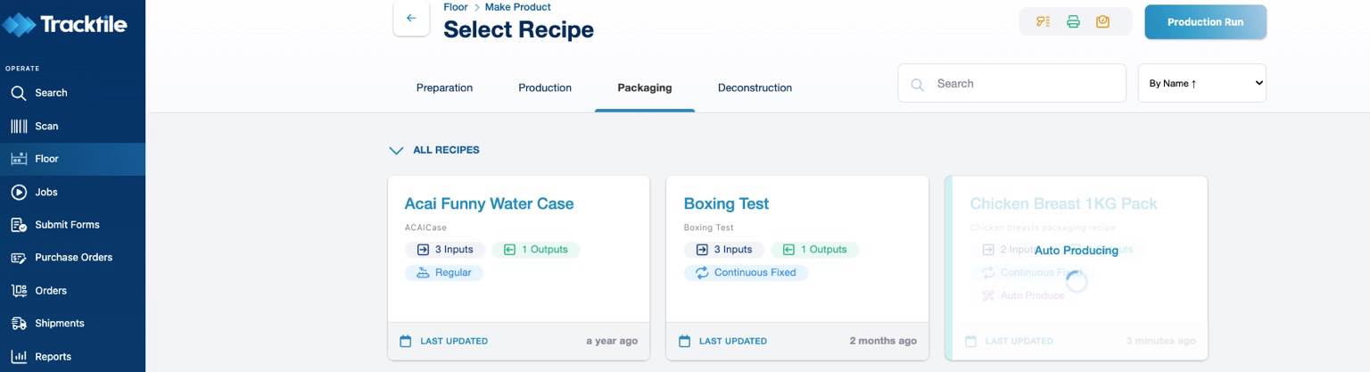1370x372 pixels.
Task: Collapse the All Recipes section
Action: pos(397,150)
